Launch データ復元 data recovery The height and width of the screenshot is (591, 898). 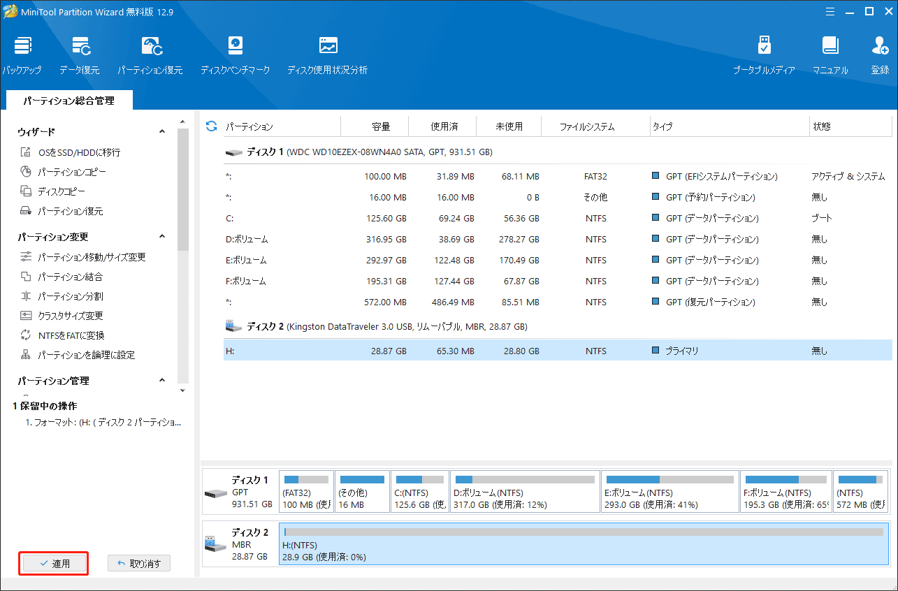tap(79, 56)
